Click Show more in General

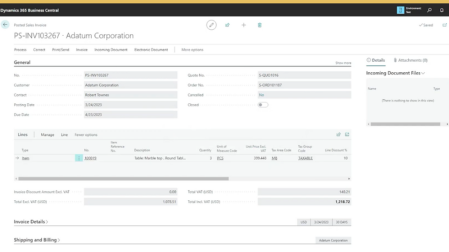tap(343, 63)
